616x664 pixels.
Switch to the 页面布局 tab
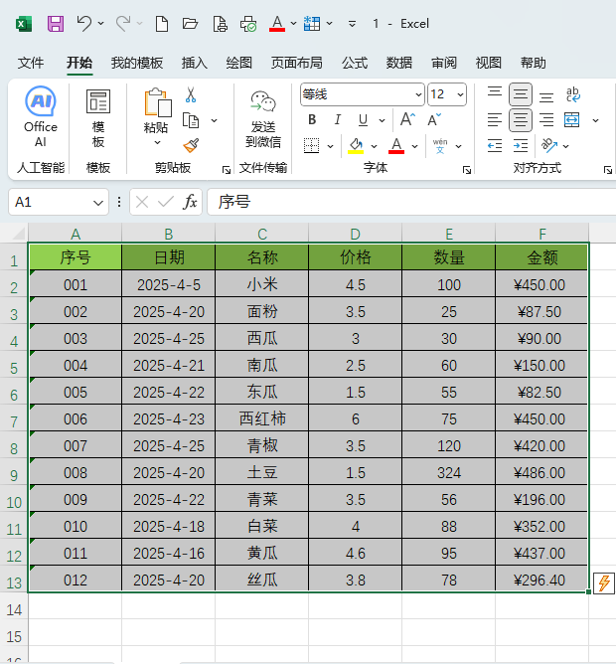[296, 63]
